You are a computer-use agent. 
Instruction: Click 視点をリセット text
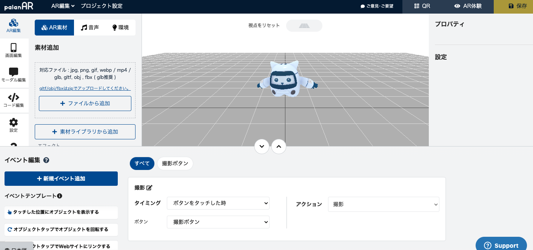tap(264, 26)
